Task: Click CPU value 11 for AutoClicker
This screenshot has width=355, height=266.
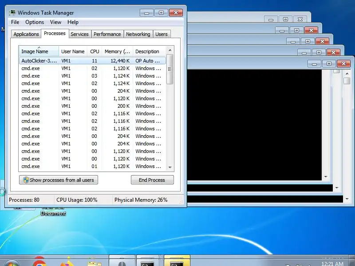Action: [95, 61]
